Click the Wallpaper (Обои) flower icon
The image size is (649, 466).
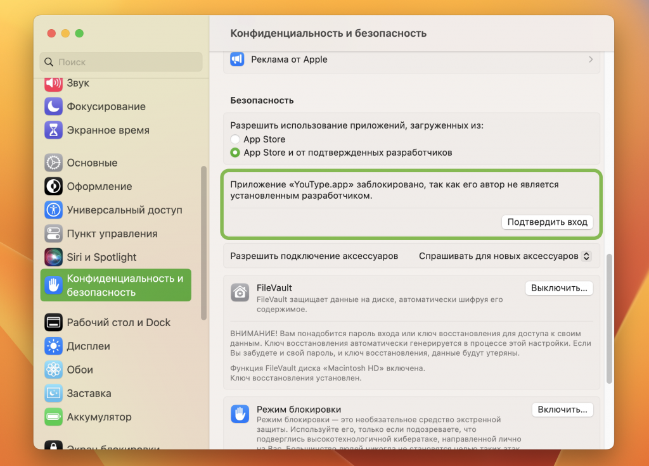[x=53, y=370]
